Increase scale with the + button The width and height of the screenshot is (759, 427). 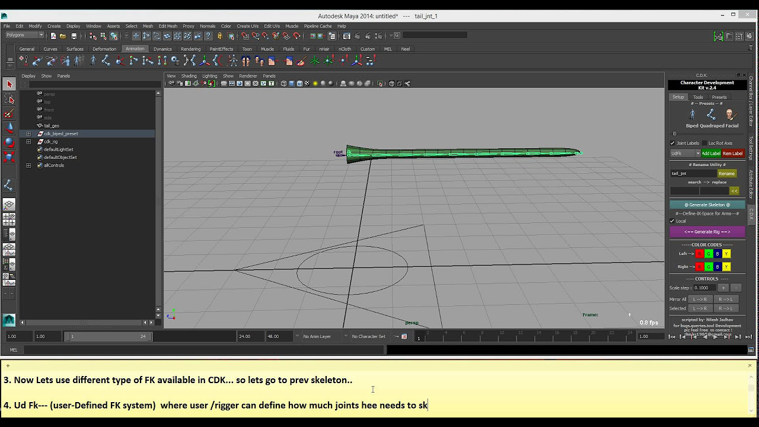[723, 288]
